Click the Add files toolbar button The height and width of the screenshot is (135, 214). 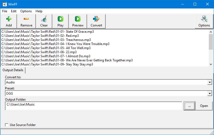(x=9, y=21)
